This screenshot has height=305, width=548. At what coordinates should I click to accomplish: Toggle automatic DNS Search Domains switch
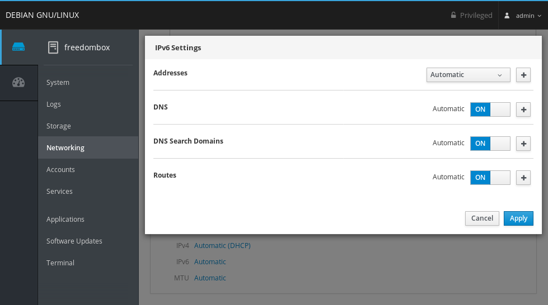pos(490,144)
